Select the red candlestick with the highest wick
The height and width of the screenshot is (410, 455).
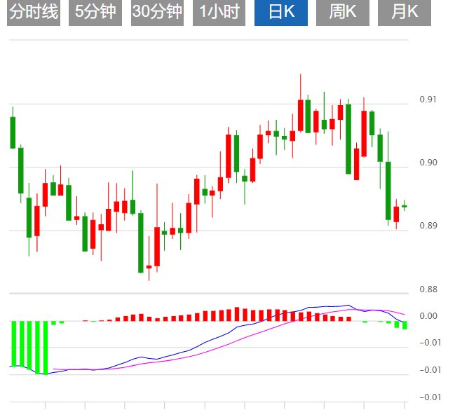point(301,115)
